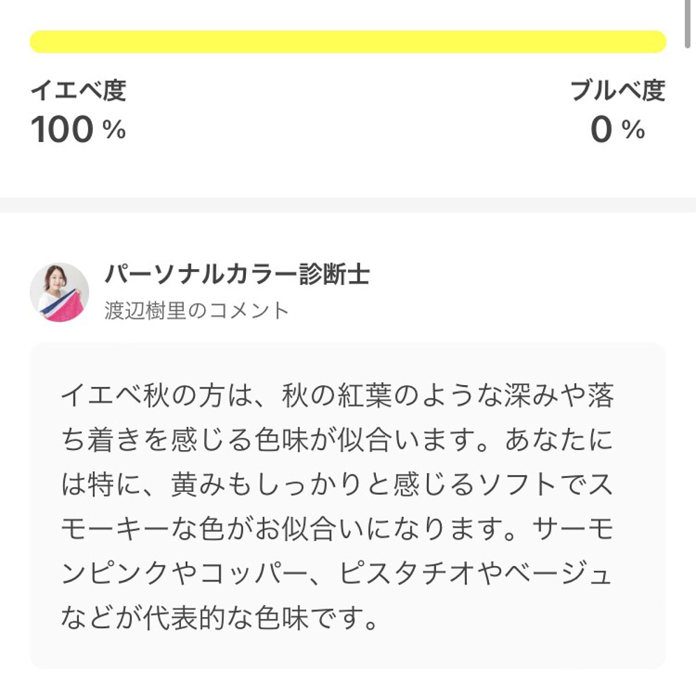Tap the last comment line などが代表的な色味です

[x=219, y=618]
